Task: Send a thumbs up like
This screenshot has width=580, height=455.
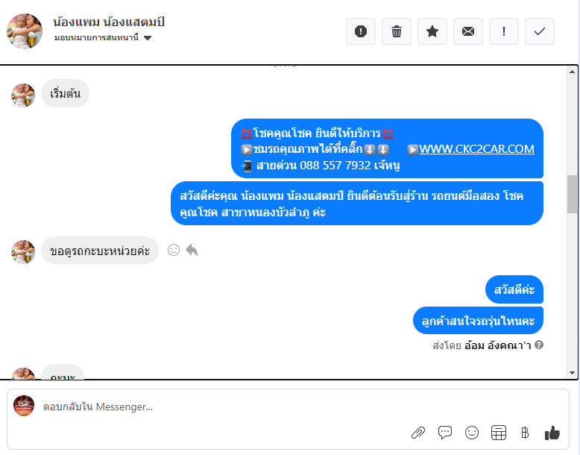Action: 552,433
